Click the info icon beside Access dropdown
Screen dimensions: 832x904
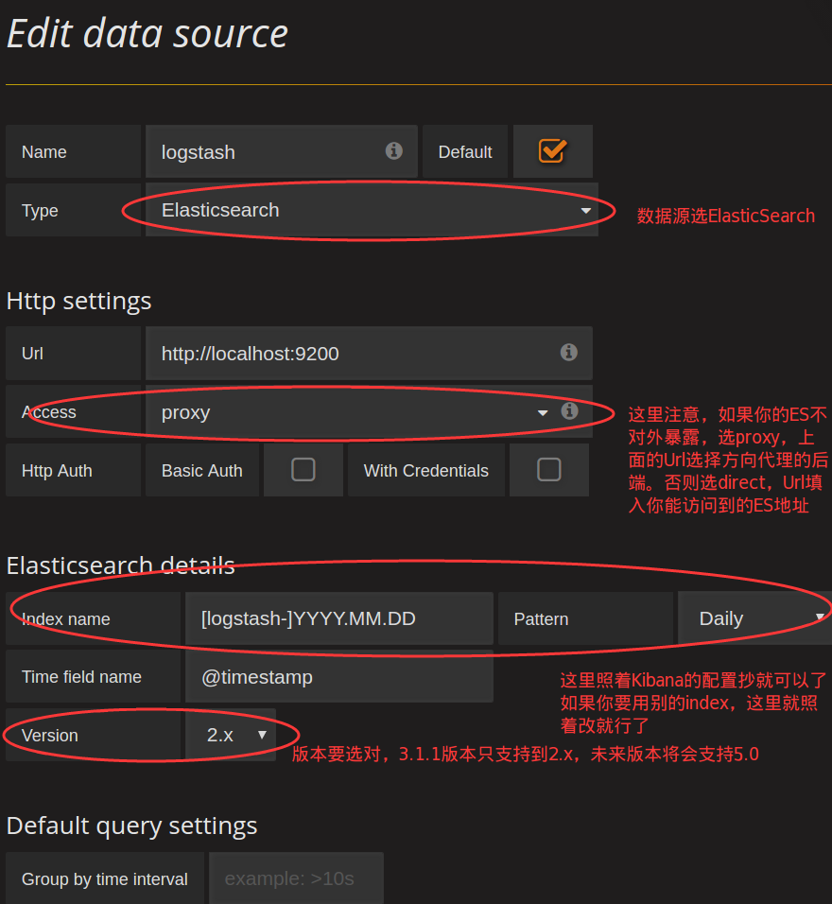coord(569,411)
